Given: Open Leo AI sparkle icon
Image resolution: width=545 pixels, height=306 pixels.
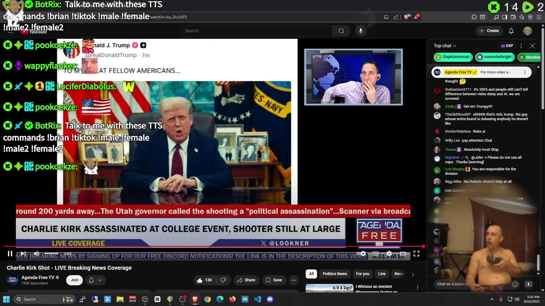Looking at the screenshot, I should (522, 17).
